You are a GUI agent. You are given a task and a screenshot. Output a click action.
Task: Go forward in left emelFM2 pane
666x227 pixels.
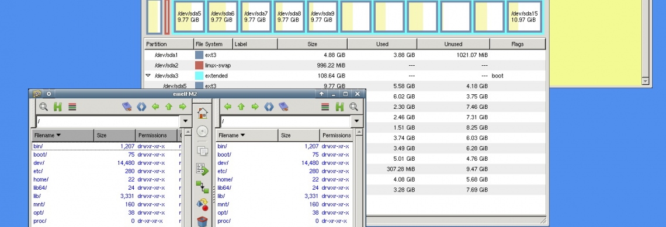click(183, 107)
